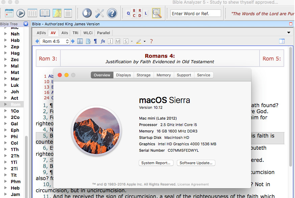Open the wrench and screwdriver tools icon
Screen dimensions: 295x198
click(x=100, y=14)
